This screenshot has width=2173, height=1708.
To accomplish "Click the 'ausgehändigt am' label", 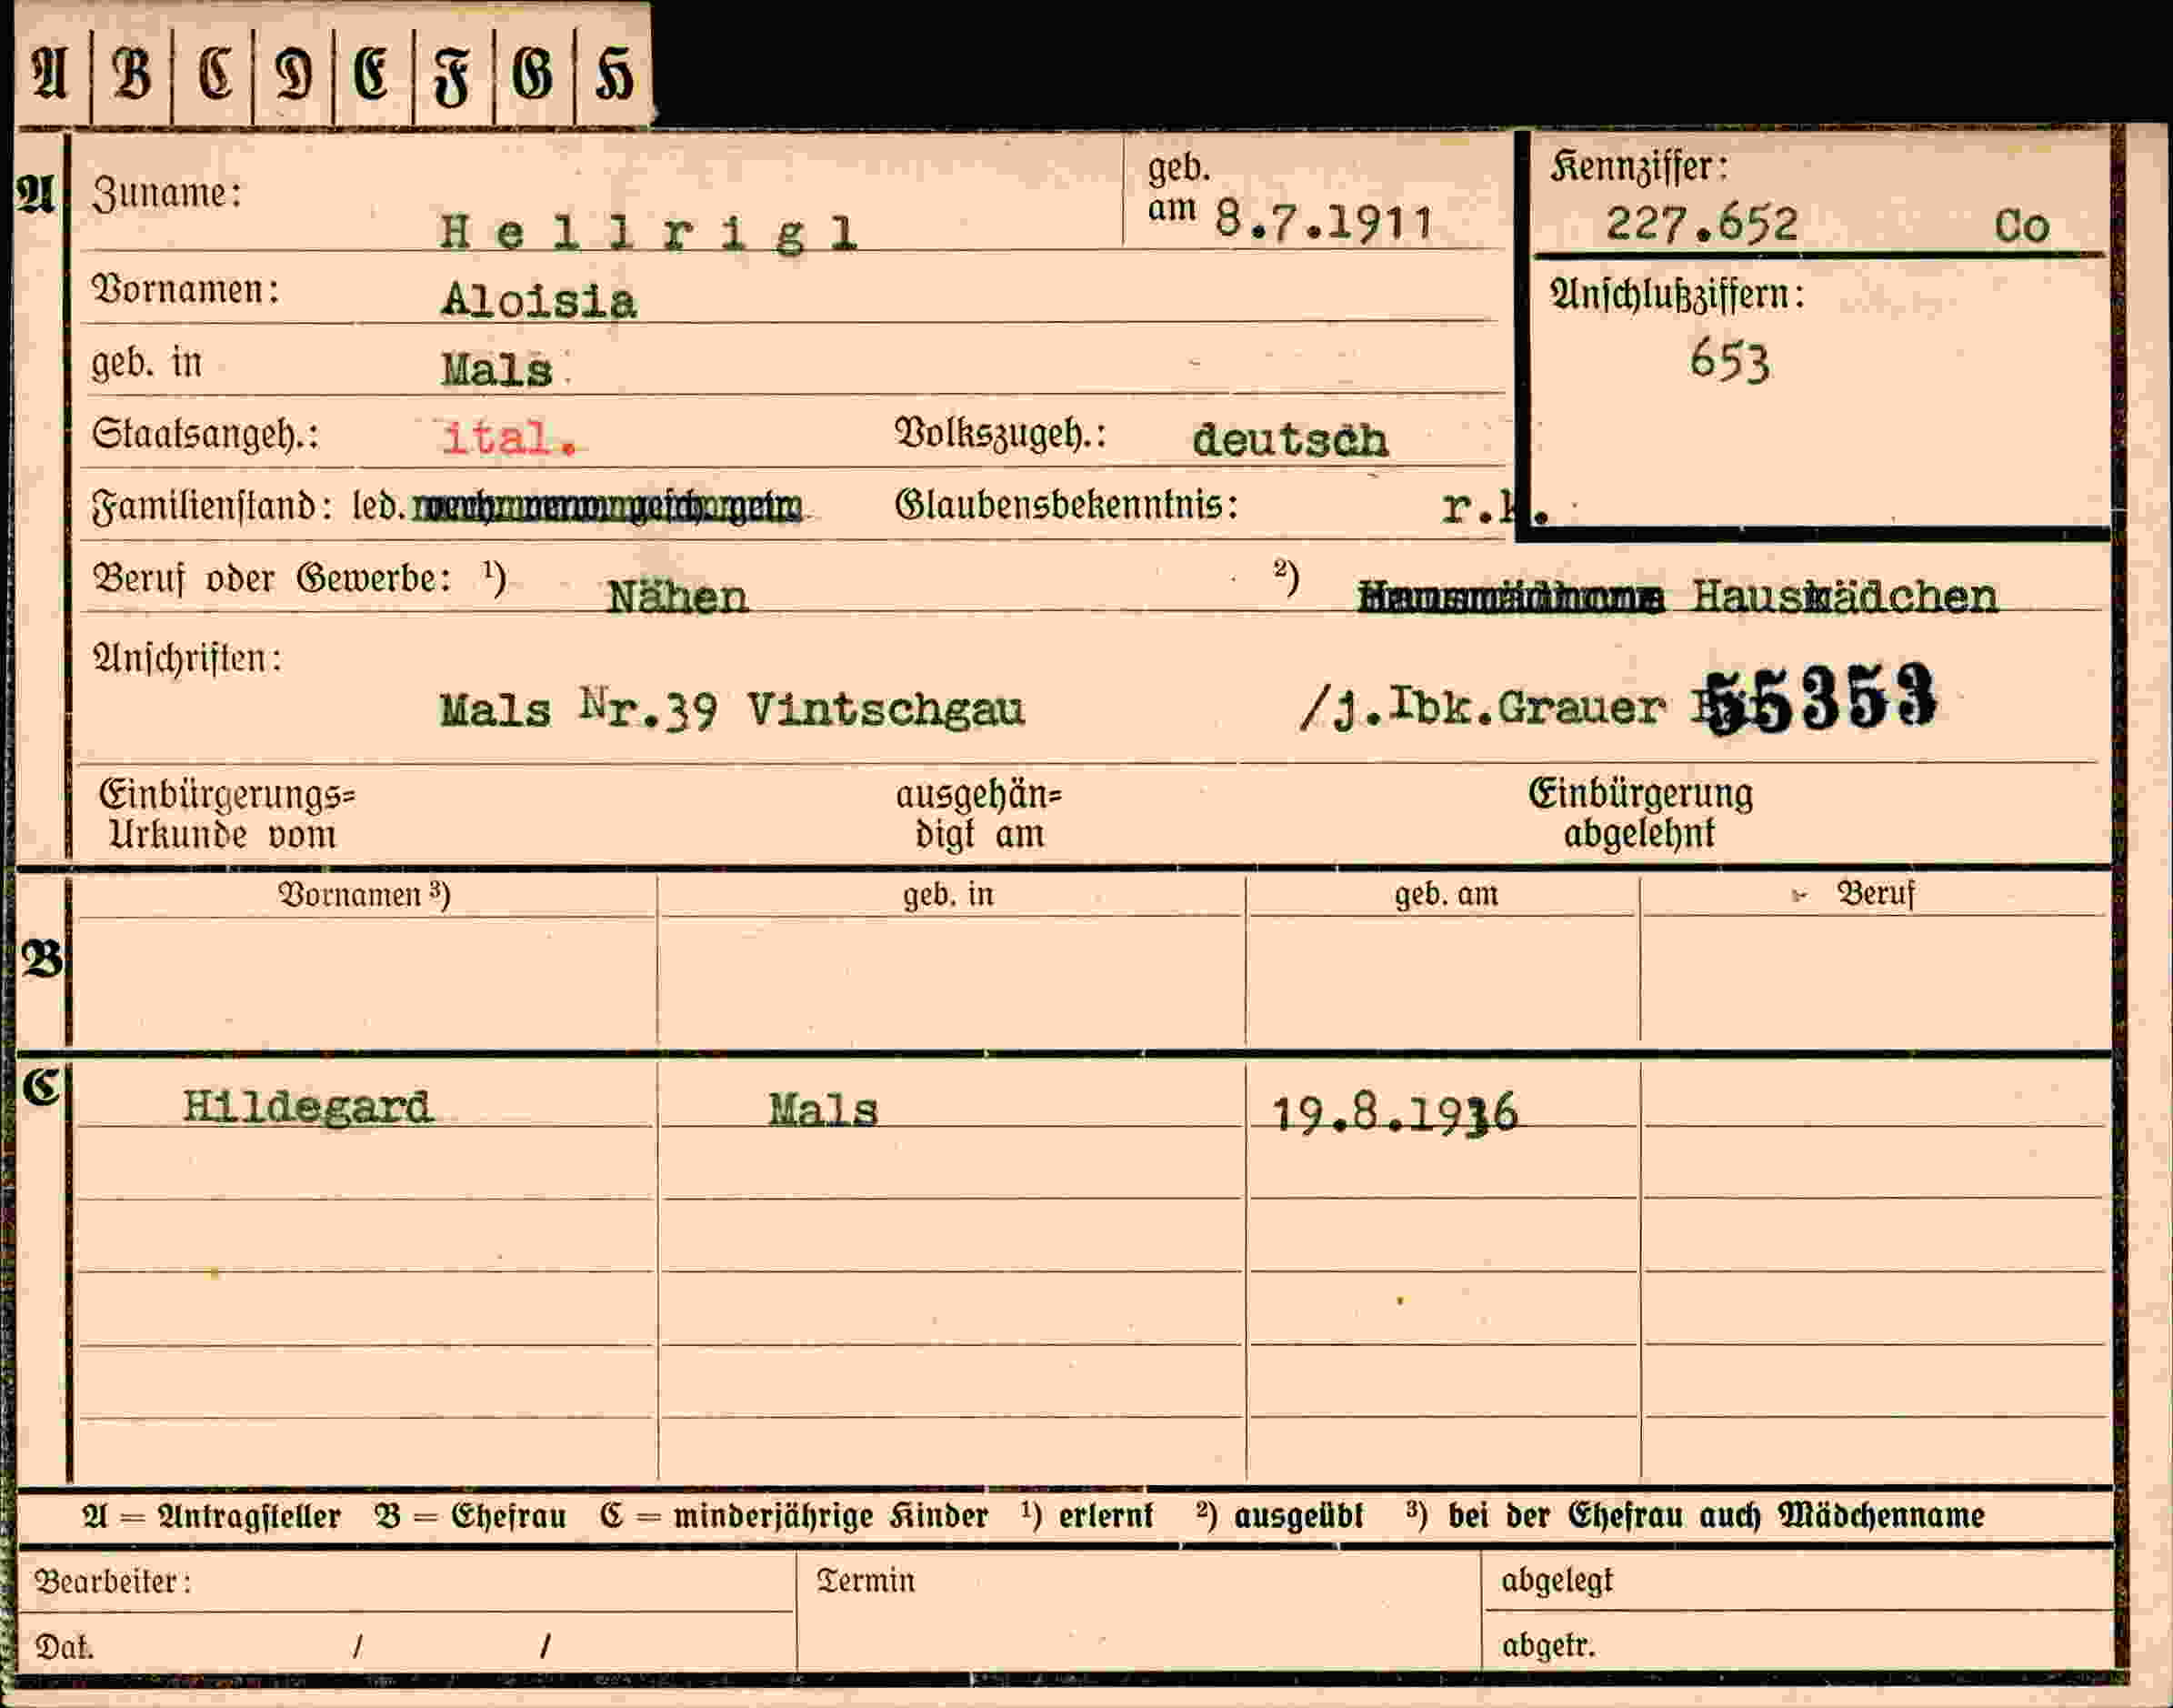I will point(977,814).
